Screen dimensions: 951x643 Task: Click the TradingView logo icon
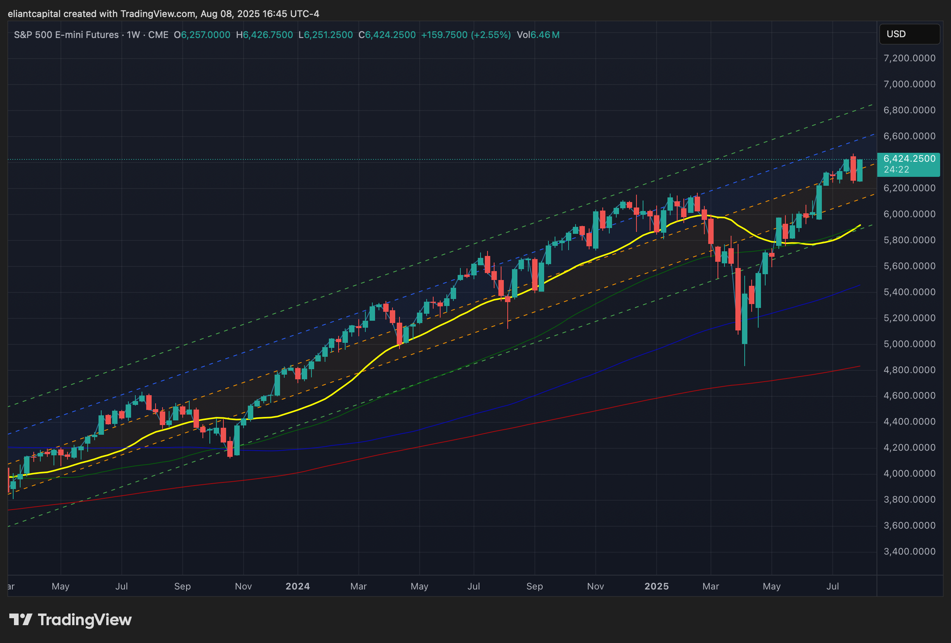pos(21,619)
